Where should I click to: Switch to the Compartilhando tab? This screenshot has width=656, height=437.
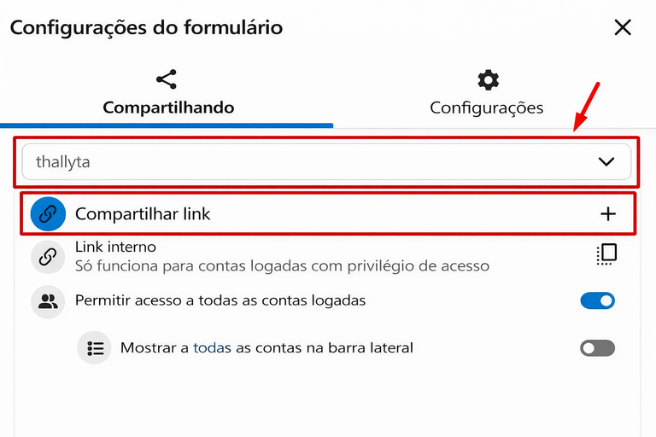coord(168,108)
